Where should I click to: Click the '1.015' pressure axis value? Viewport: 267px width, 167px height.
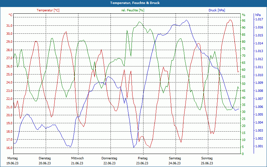pos(259,35)
